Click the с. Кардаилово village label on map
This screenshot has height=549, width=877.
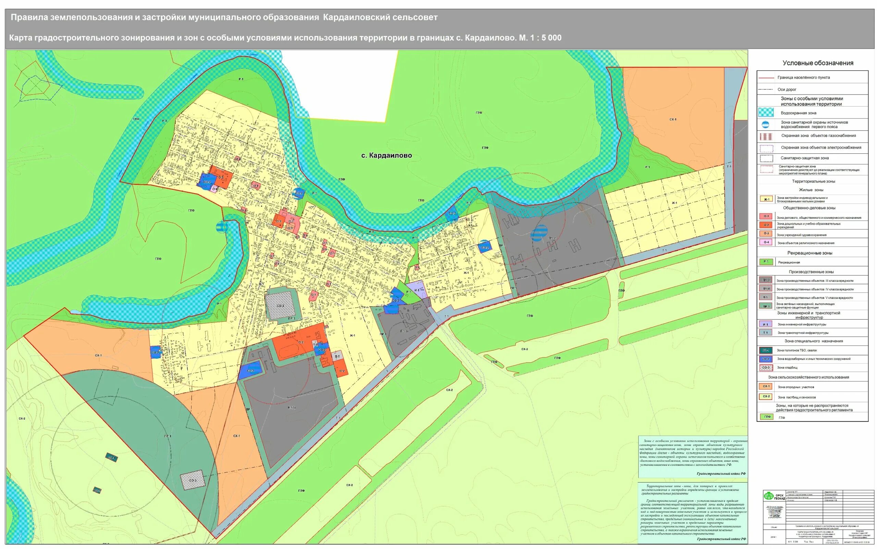coord(386,155)
